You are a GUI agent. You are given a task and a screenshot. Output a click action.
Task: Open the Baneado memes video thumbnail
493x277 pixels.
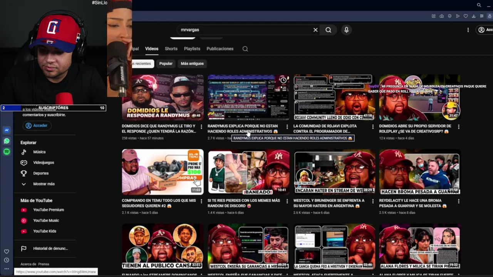pos(248,172)
